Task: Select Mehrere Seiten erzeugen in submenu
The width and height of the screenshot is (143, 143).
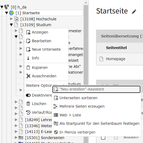Action: pos(96,106)
